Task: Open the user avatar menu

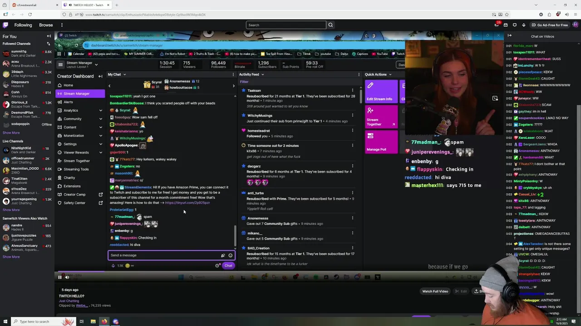Action: (x=576, y=25)
